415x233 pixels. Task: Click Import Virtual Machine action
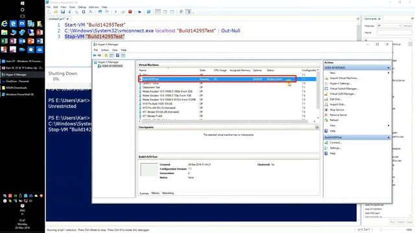click(344, 78)
